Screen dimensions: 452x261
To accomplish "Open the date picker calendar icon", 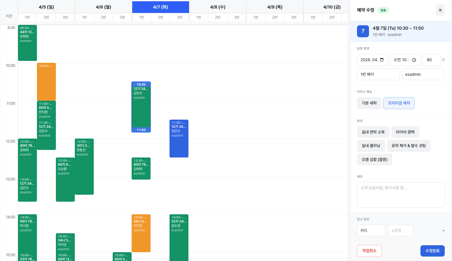I will tap(382, 60).
